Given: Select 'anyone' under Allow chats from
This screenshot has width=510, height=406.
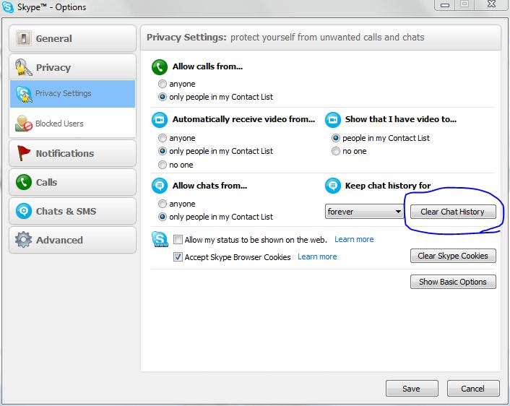Looking at the screenshot, I should pos(163,204).
